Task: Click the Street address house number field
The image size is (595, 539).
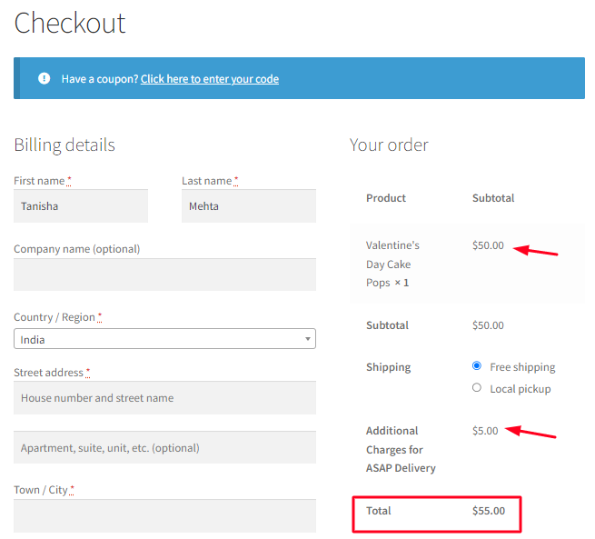Action: (x=164, y=398)
